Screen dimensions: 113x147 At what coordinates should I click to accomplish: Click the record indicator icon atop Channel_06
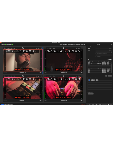[63, 48]
